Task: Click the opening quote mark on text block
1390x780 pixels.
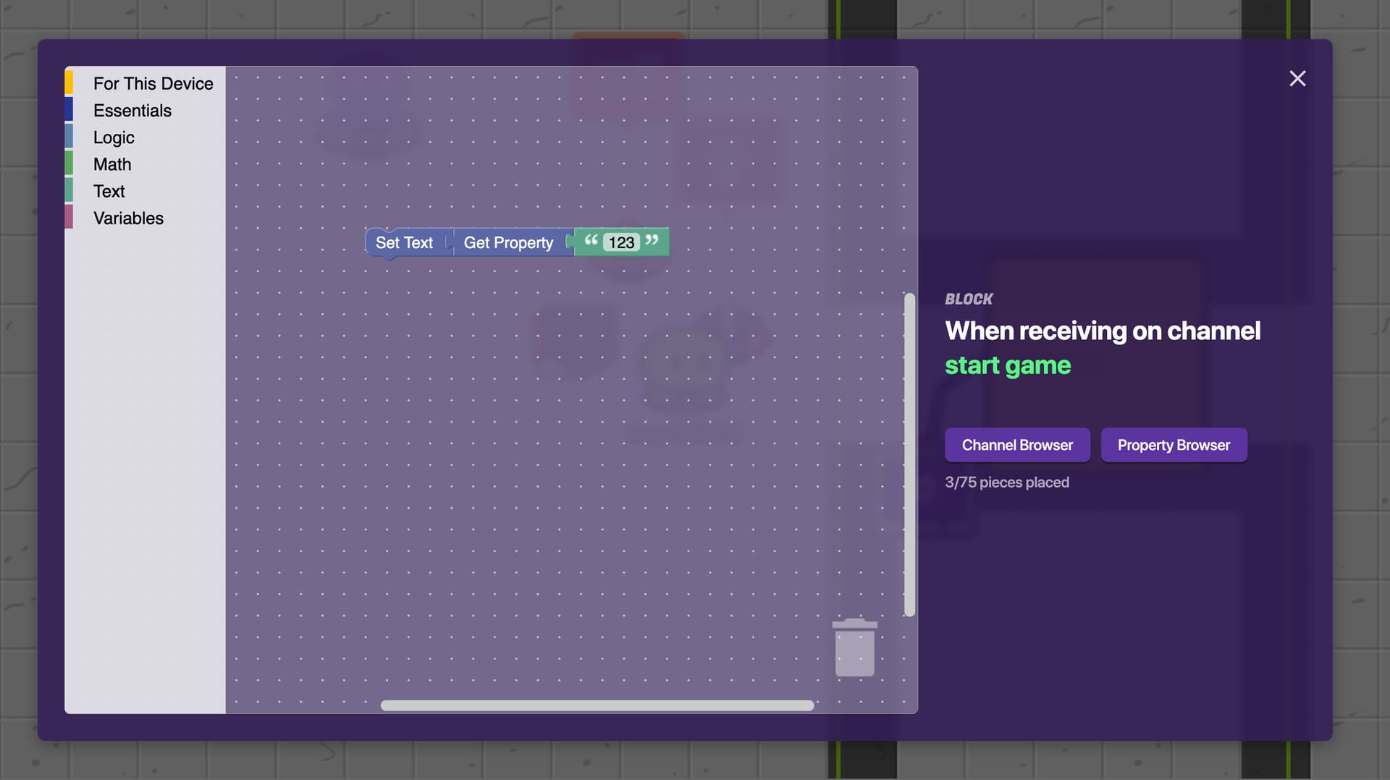Action: 591,240
